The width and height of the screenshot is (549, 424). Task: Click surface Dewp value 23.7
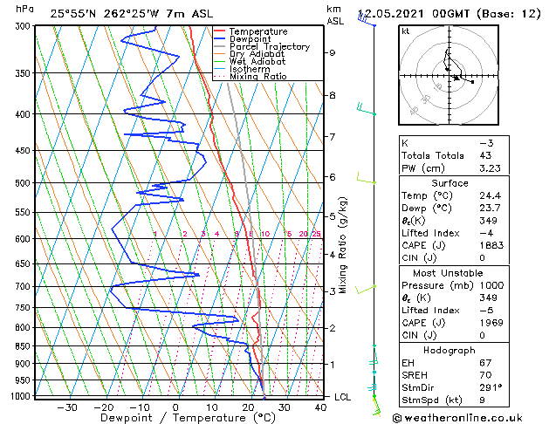491,209
